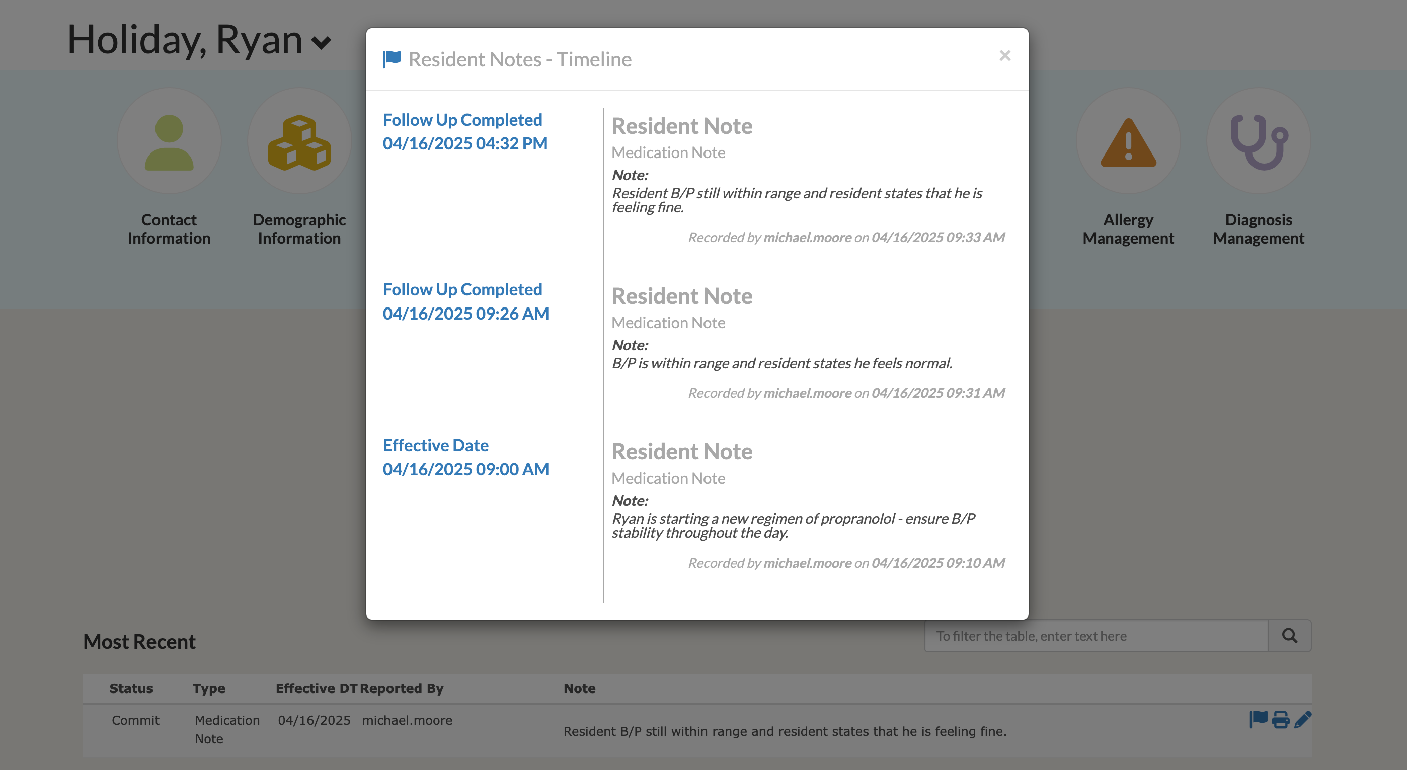Click the timeline flag icon in the table row
Image resolution: width=1407 pixels, height=770 pixels.
click(1258, 719)
